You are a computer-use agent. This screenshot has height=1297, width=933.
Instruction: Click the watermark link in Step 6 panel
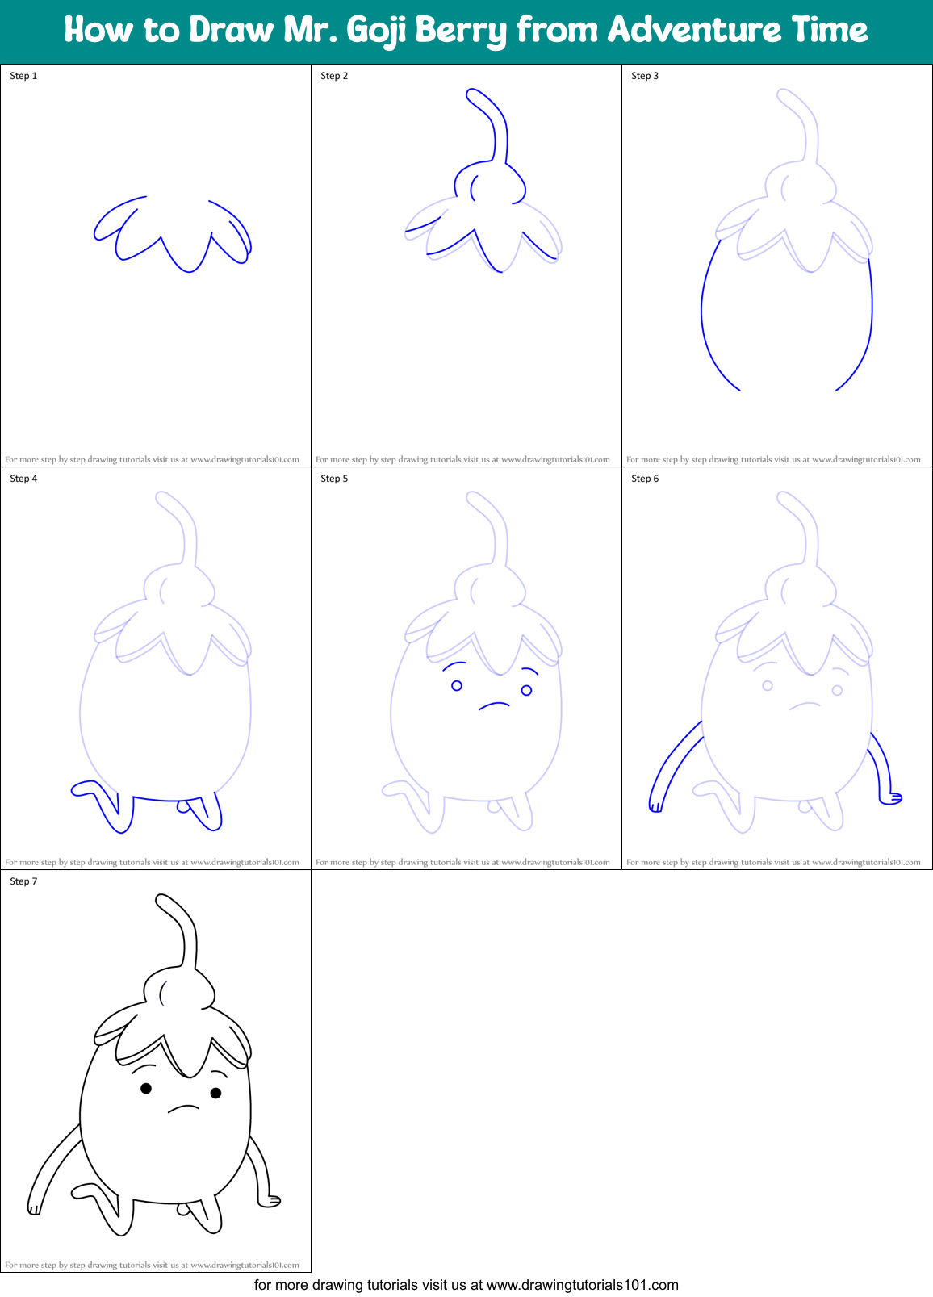(773, 862)
